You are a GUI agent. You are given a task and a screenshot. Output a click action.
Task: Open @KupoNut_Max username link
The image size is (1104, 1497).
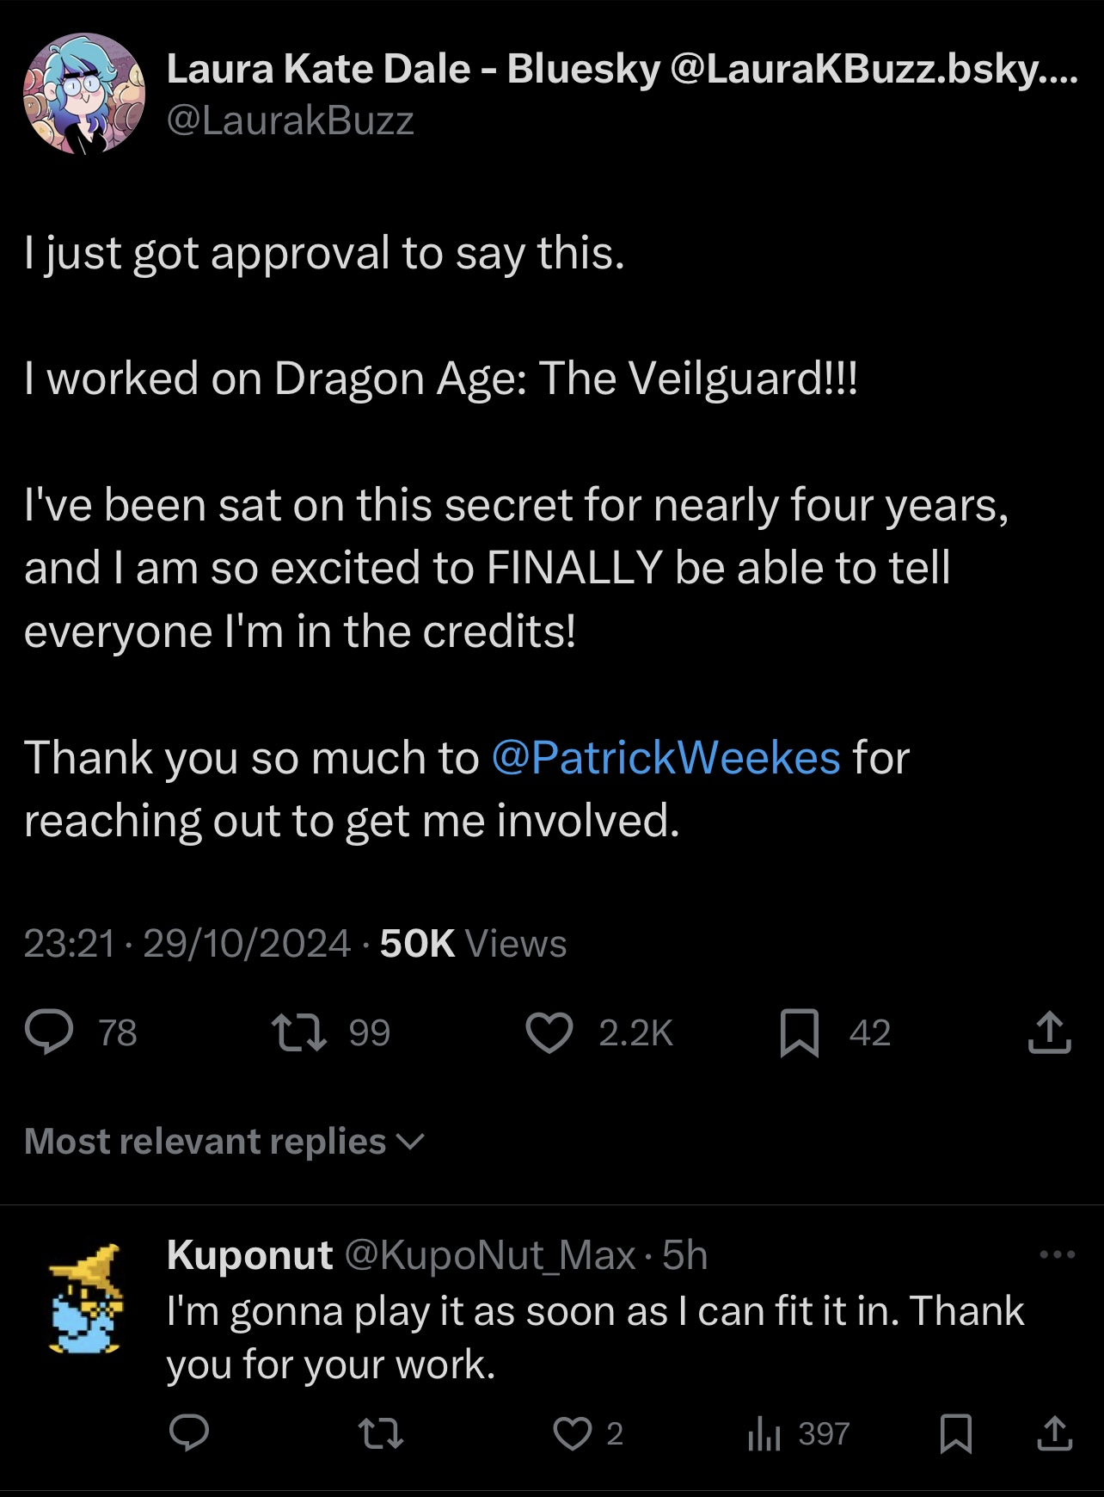pos(490,1256)
